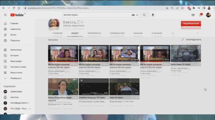
Task: Share this page from address bar
Action: (177, 8)
